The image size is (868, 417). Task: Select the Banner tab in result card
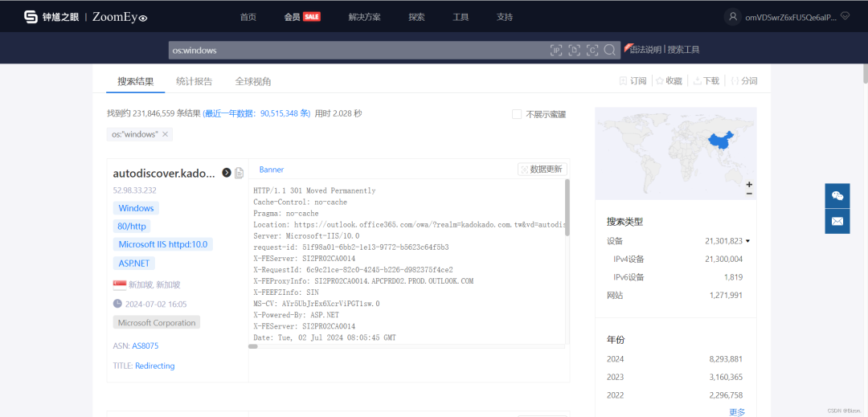point(272,170)
